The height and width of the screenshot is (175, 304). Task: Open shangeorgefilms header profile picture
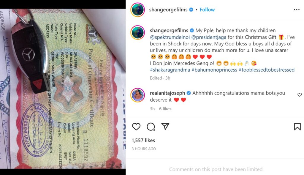[x=138, y=10]
